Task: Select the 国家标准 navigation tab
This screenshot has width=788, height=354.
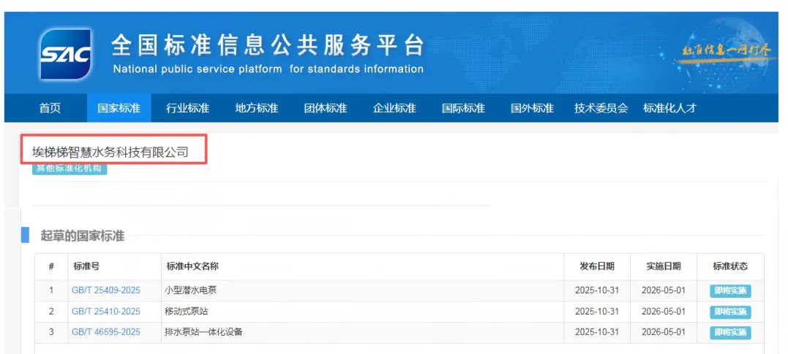Action: point(119,108)
